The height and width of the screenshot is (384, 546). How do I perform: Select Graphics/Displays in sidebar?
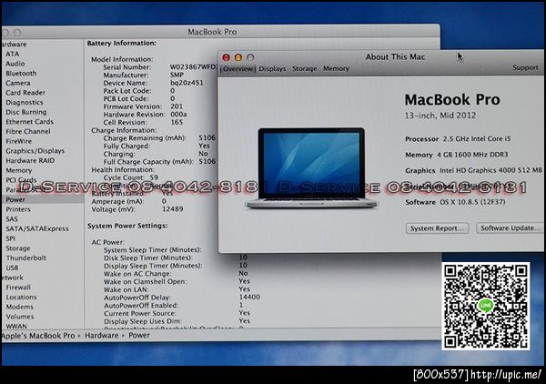tap(35, 151)
